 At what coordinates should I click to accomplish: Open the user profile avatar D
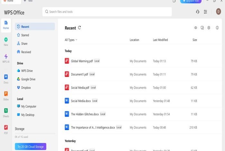218,12
